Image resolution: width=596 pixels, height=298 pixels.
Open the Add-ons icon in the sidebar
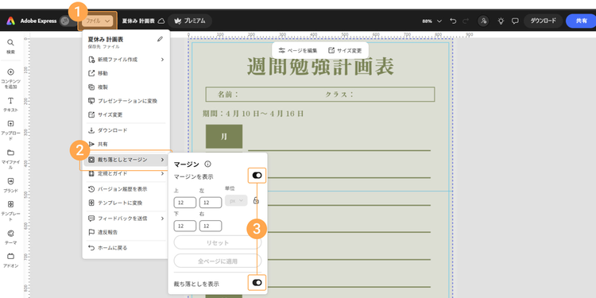10,256
